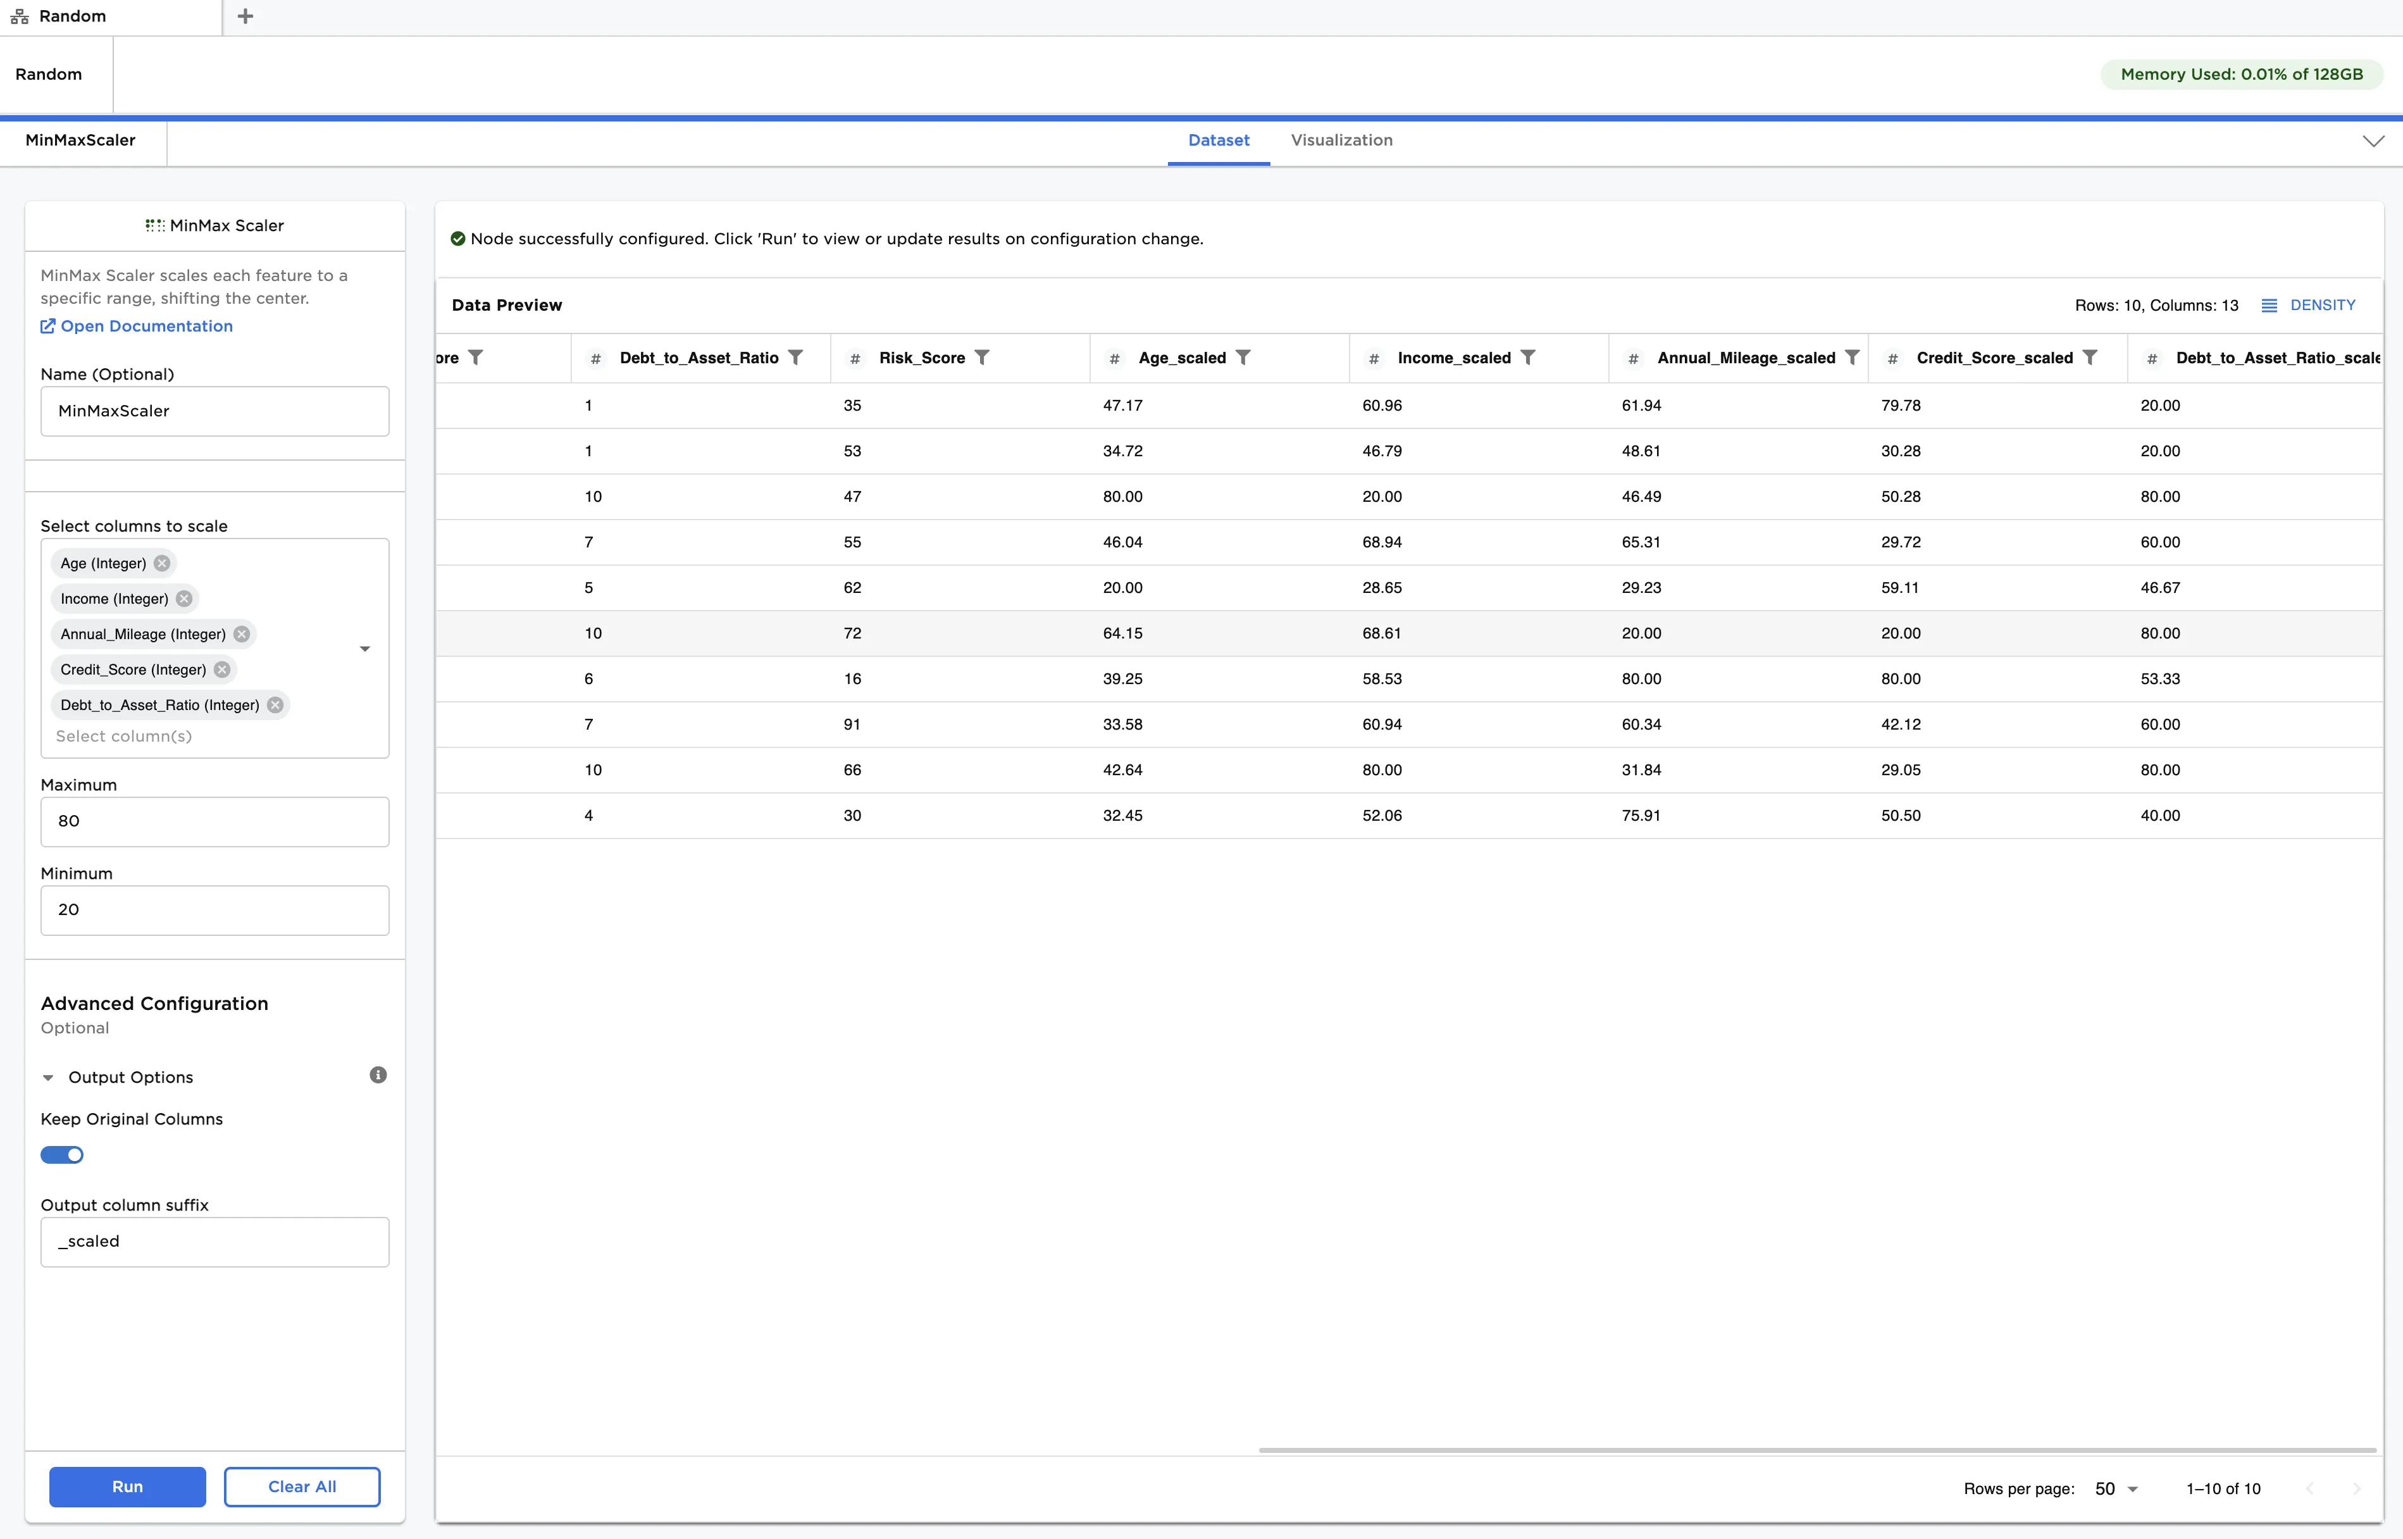The width and height of the screenshot is (2403, 1539).
Task: Filter the Risk_Score column
Action: [x=983, y=357]
